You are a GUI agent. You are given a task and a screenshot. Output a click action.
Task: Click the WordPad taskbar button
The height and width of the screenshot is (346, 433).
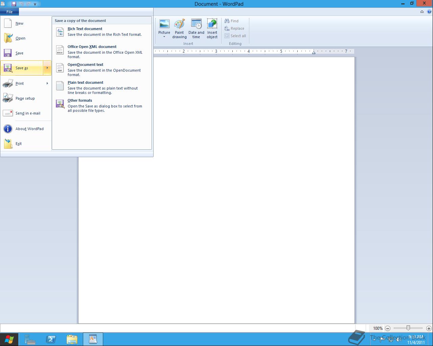click(x=93, y=339)
